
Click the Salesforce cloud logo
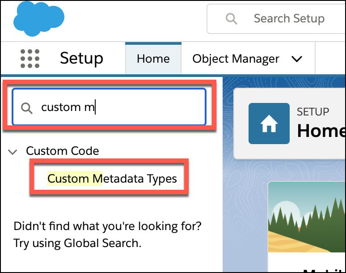[39, 19]
